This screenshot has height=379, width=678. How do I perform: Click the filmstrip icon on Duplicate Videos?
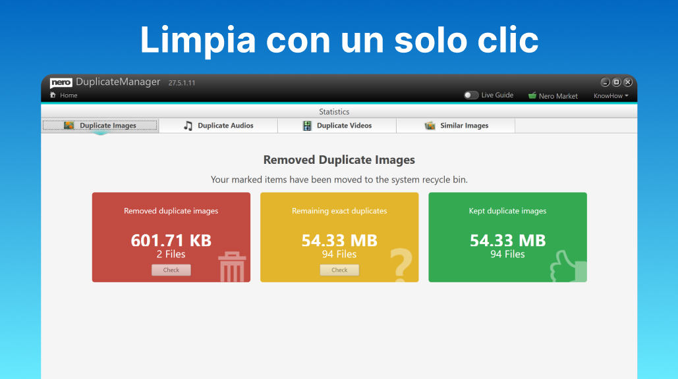click(306, 125)
